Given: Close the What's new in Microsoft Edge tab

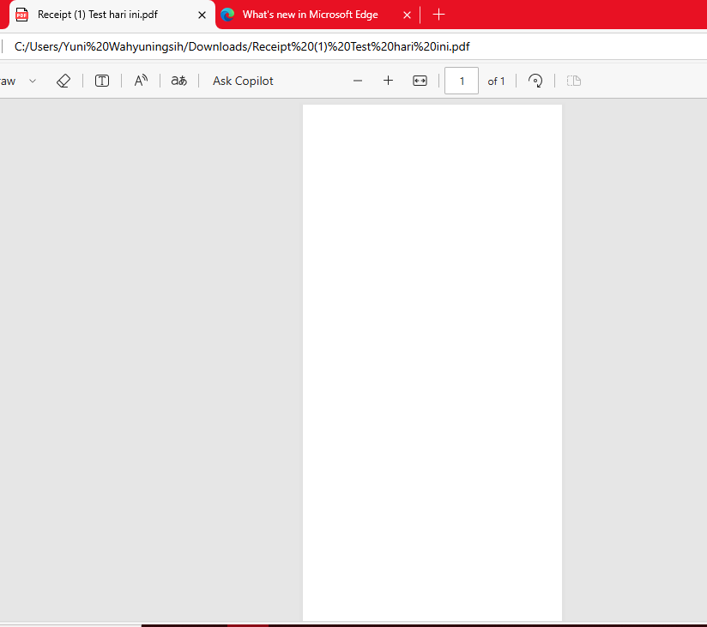Looking at the screenshot, I should [407, 15].
